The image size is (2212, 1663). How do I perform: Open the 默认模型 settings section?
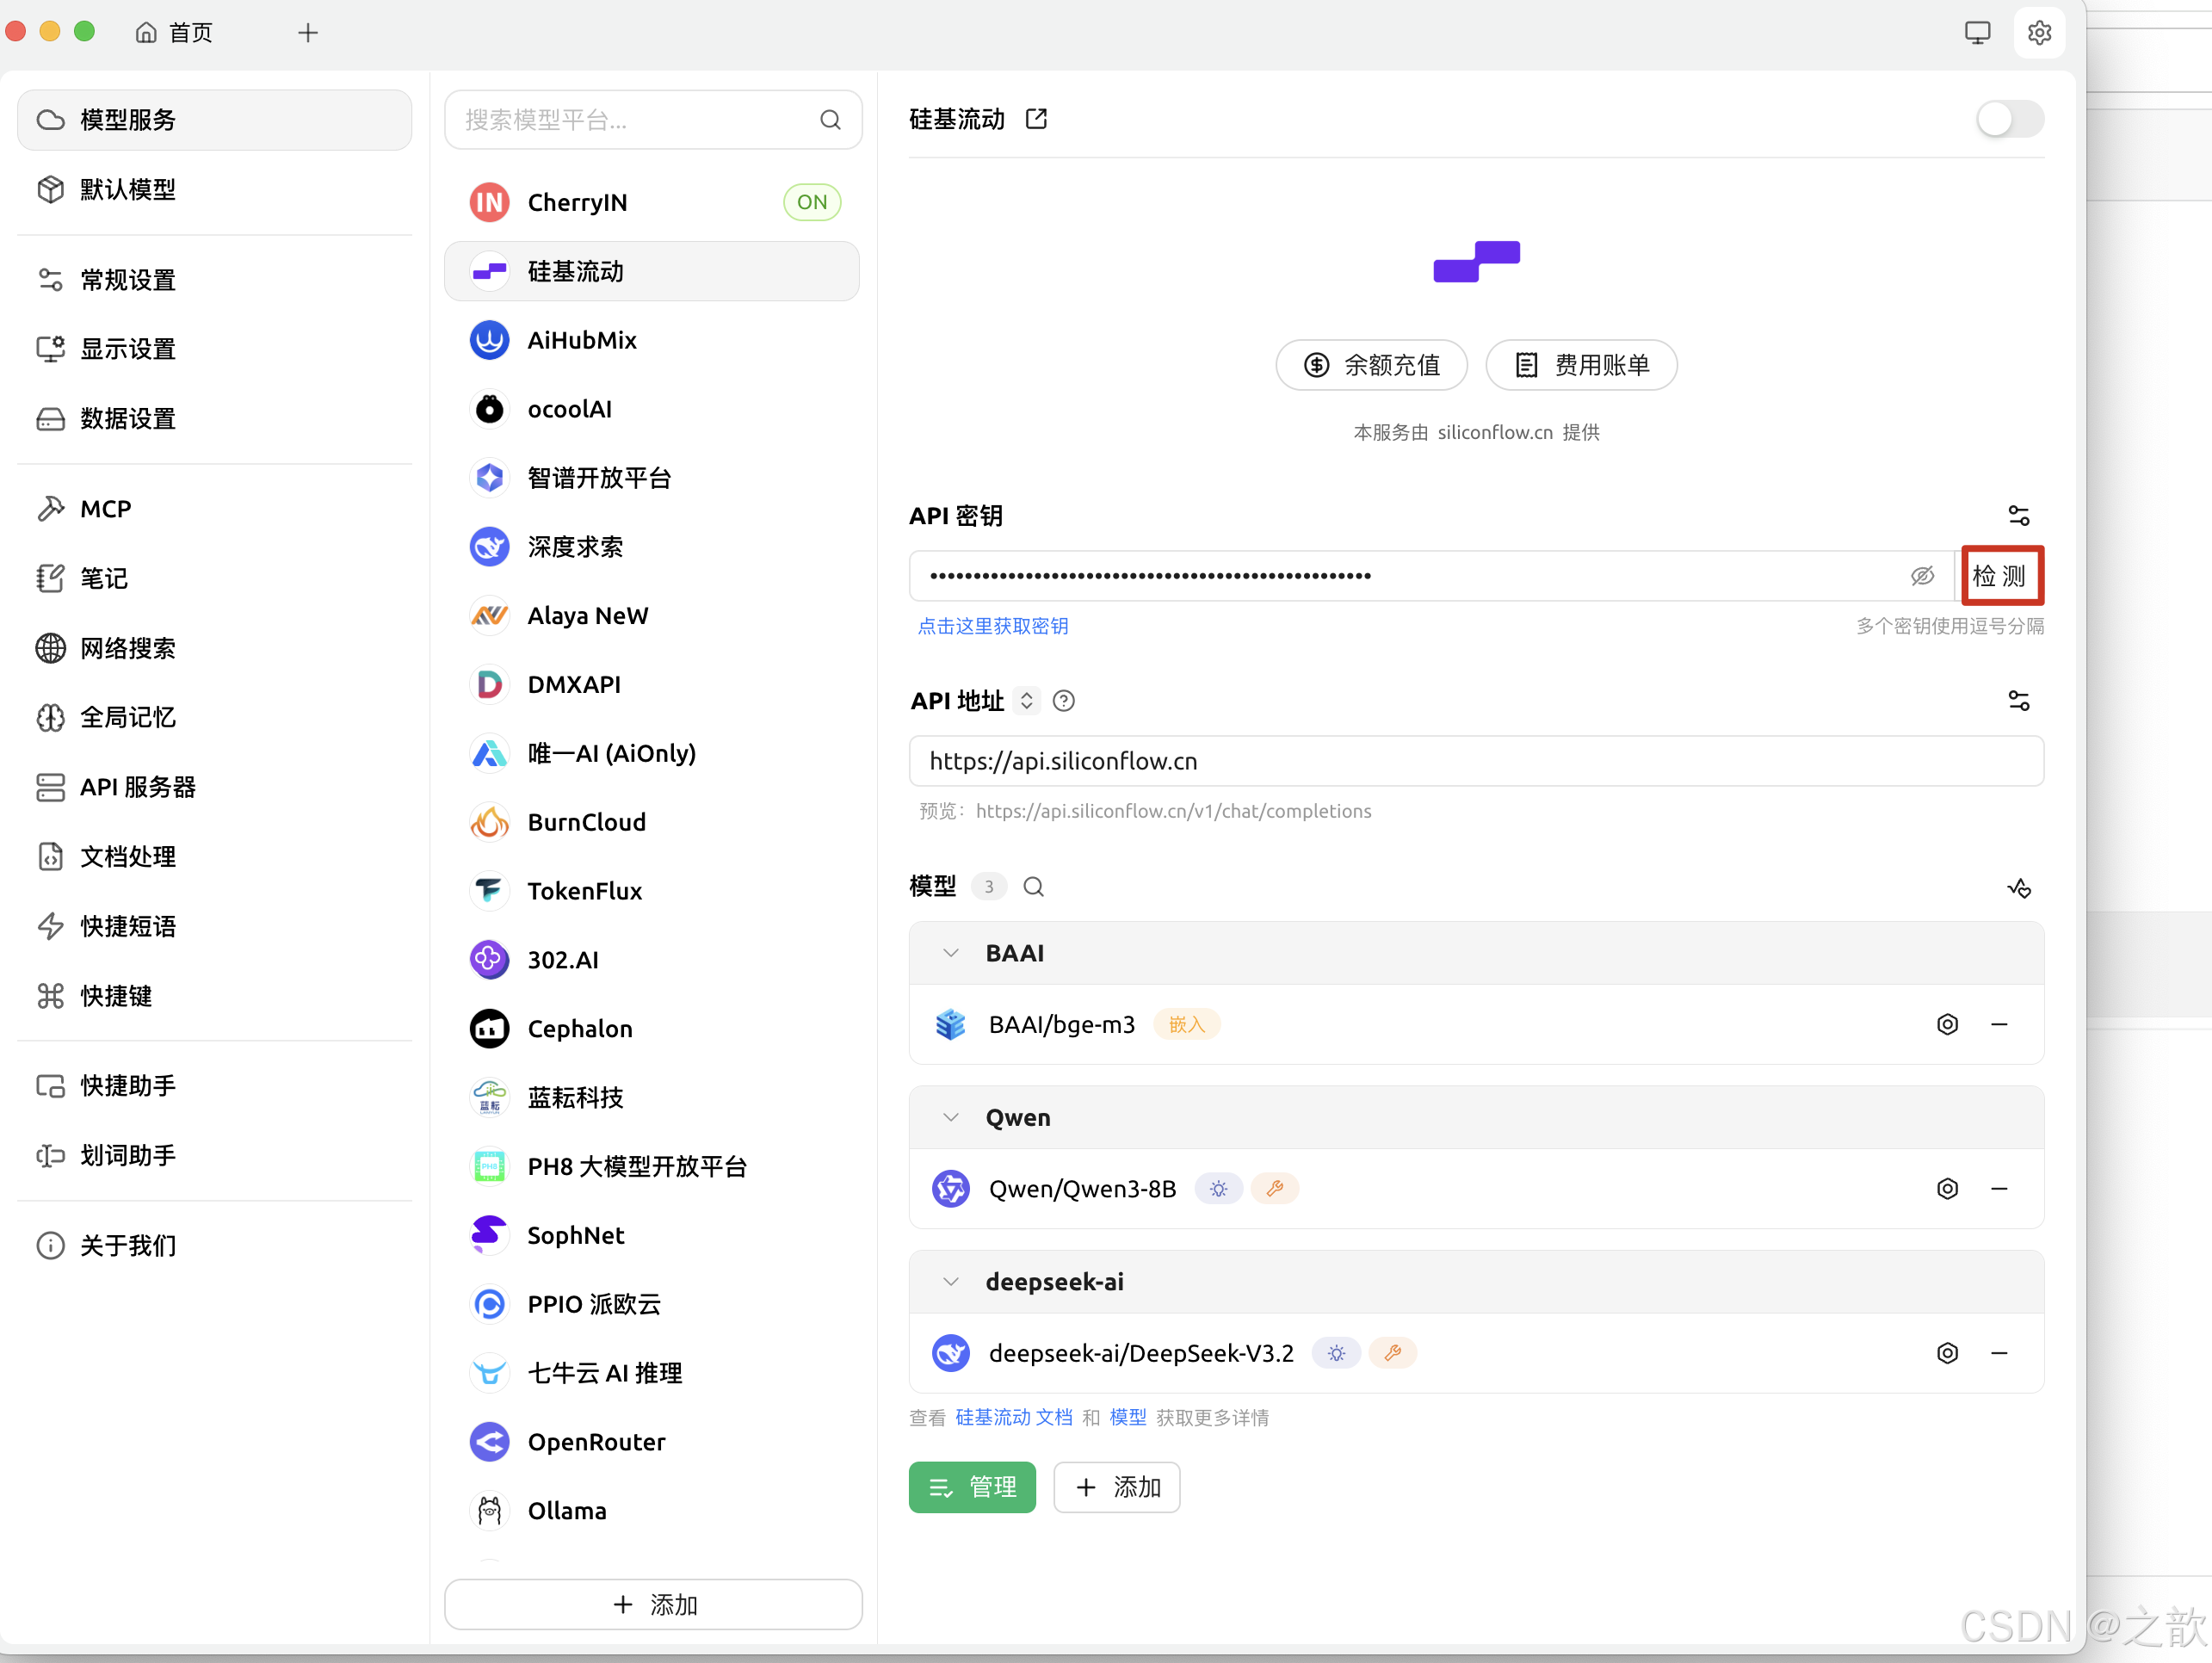point(128,190)
